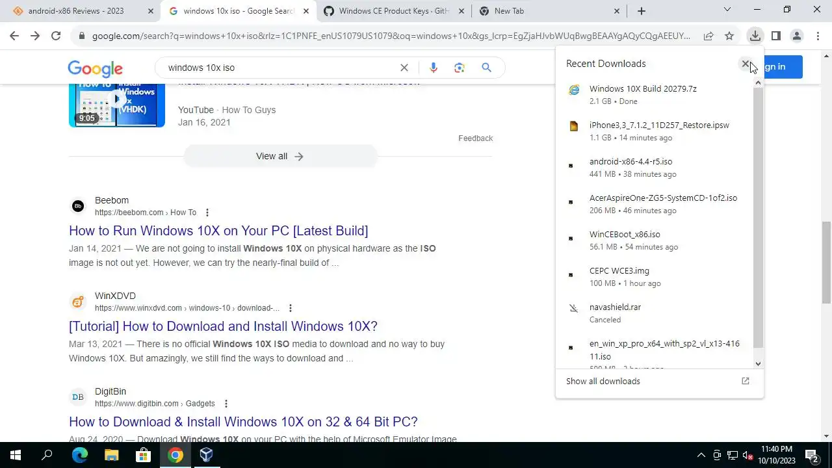The image size is (832, 468).
Task: Open VirtualBox from the taskbar
Action: (x=207, y=455)
